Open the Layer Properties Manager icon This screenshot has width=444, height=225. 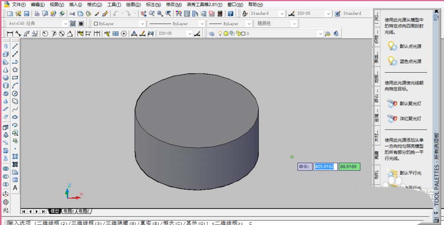211,34
